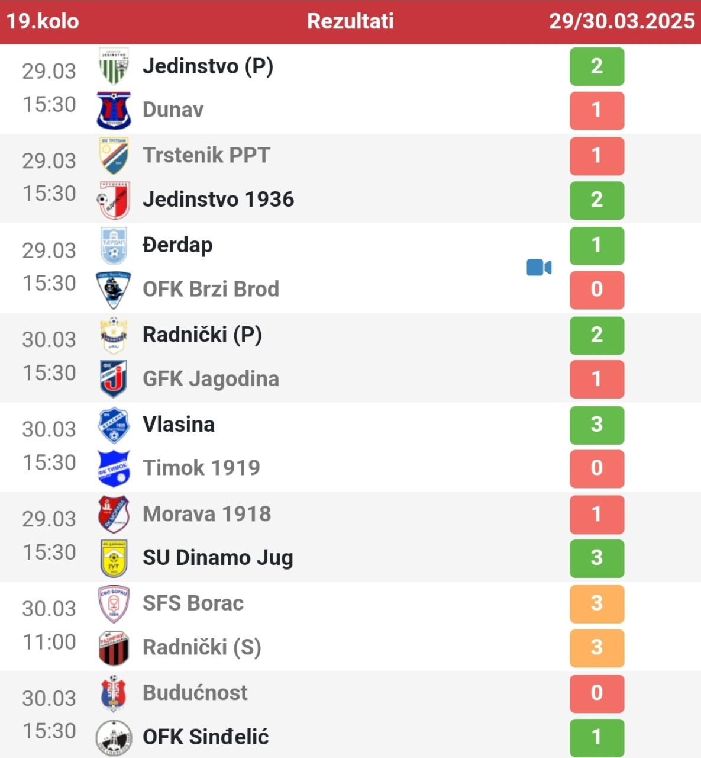Click Vlasina's green score box showing 3
Screen dimensions: 701x758
pos(596,425)
